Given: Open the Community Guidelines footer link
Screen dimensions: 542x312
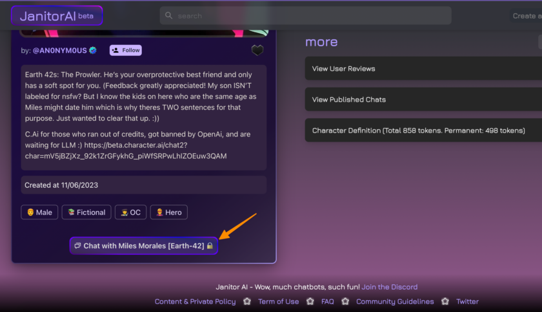Looking at the screenshot, I should [x=395, y=301].
